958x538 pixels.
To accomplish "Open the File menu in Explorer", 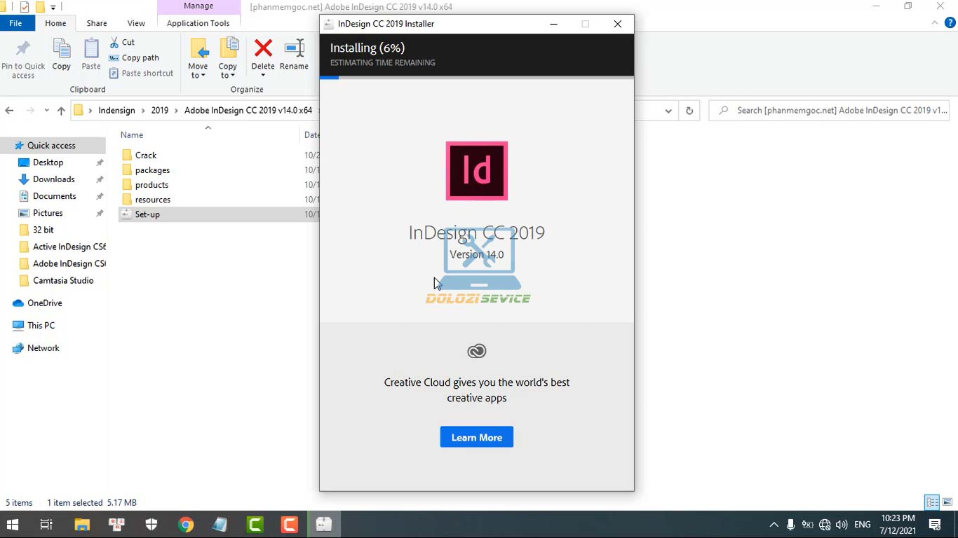I will click(x=17, y=22).
